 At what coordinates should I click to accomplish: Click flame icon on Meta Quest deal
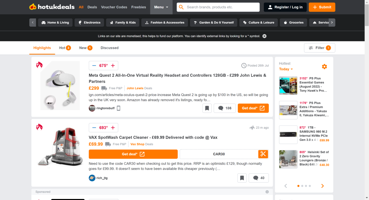[39, 65]
